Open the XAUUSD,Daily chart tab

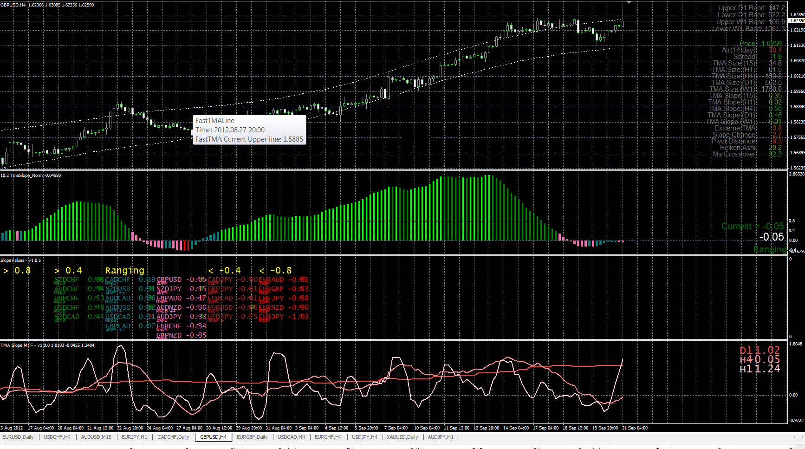(x=402, y=437)
